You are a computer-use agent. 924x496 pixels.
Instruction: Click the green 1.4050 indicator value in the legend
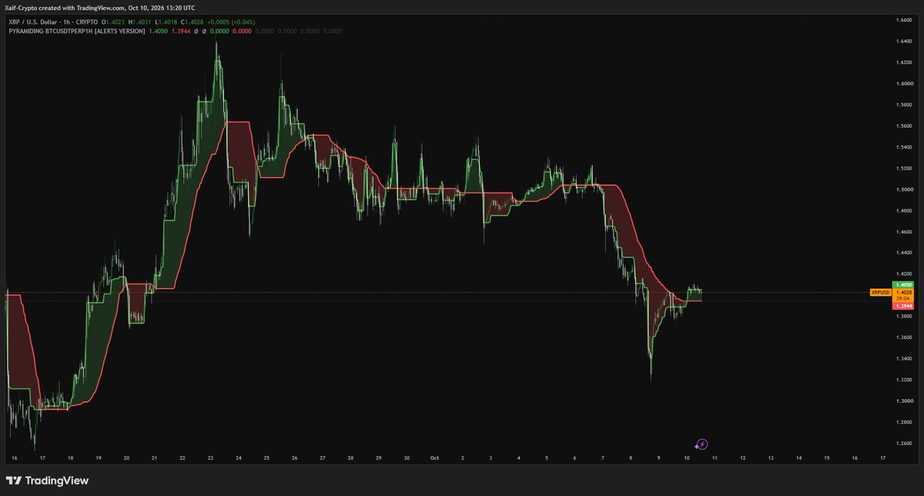(159, 31)
